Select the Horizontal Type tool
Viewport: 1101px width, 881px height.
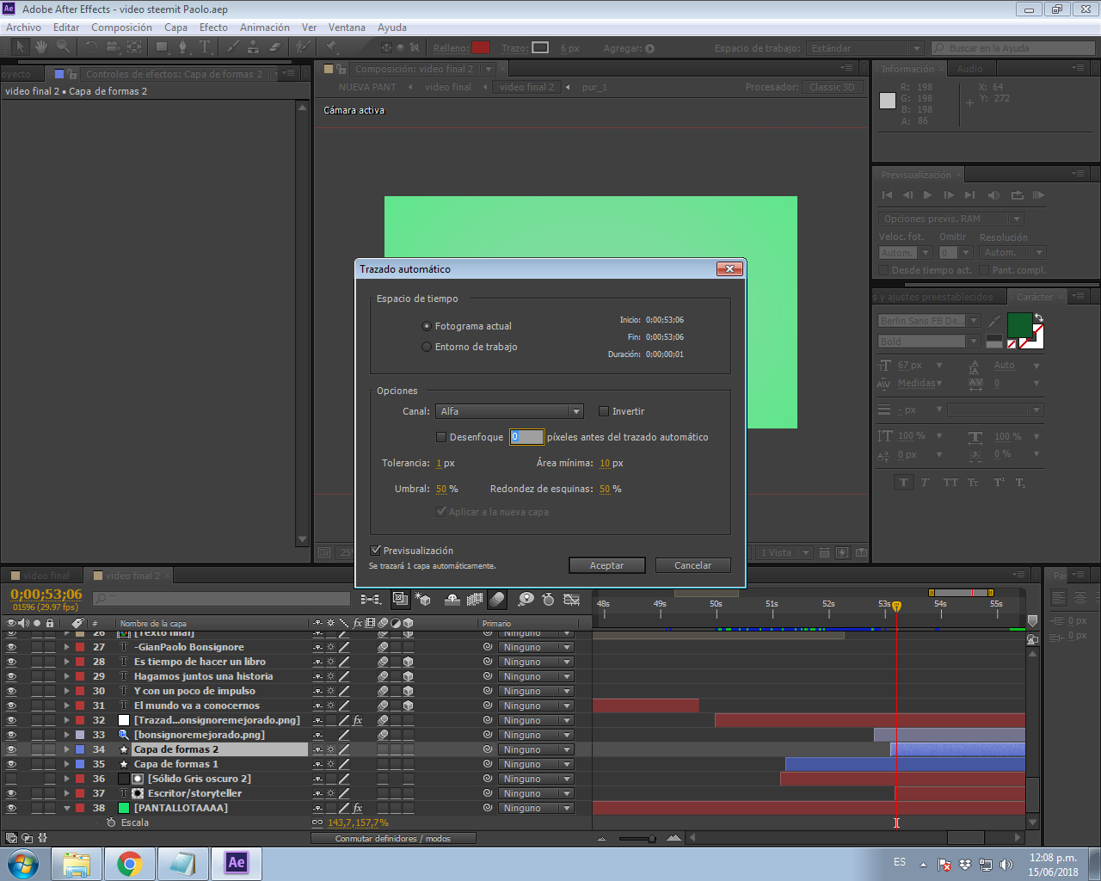coord(205,47)
